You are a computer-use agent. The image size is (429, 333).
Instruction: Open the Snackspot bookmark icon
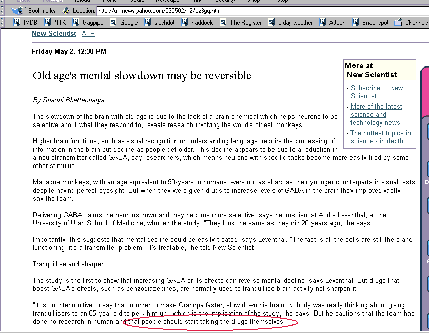point(356,22)
